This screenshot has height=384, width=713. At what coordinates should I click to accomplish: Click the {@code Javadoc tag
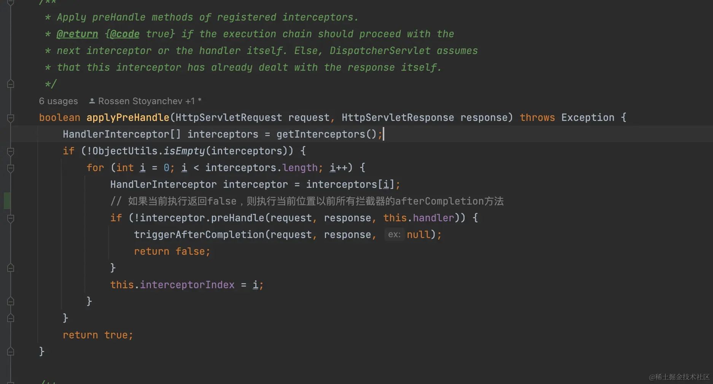point(122,34)
